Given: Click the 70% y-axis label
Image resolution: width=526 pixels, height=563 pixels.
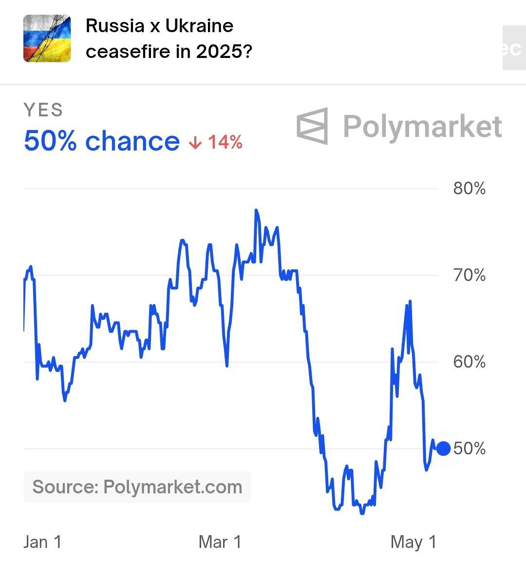Looking at the screenshot, I should pyautogui.click(x=469, y=275).
